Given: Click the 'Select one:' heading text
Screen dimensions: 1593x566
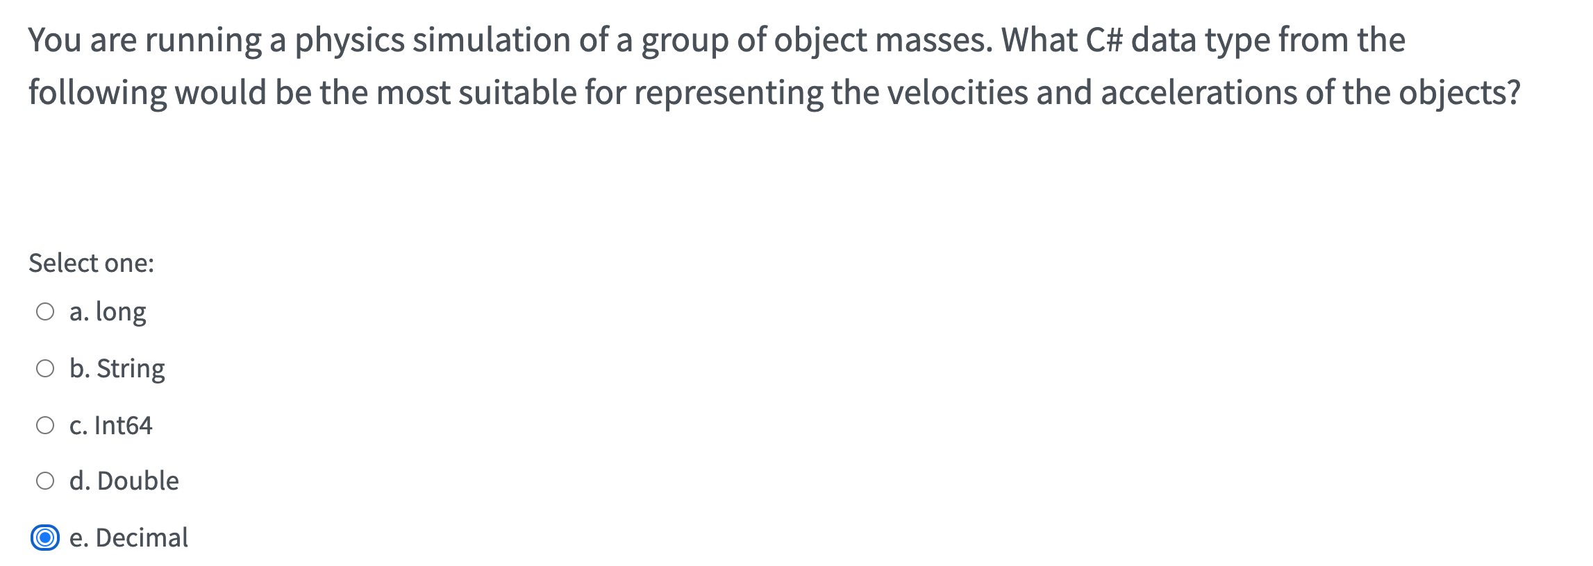Looking at the screenshot, I should (x=90, y=261).
